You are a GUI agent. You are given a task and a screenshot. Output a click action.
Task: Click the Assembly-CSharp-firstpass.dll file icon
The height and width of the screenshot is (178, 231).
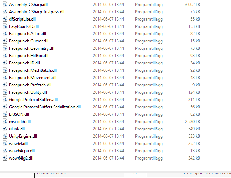pos(5,12)
